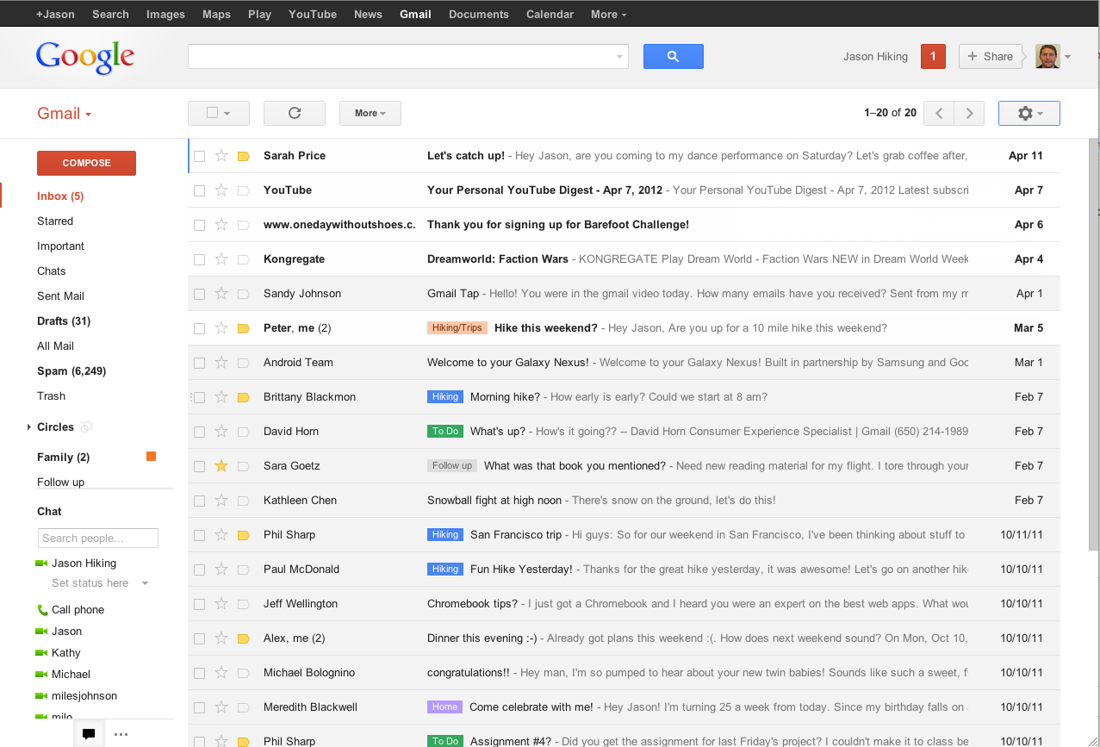Select the Jeff Wellington email checkbox
Viewport: 1100px width, 747px height.
click(199, 604)
